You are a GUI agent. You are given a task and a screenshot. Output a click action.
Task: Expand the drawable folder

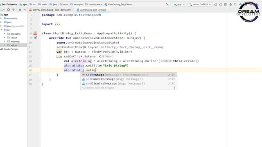5,33
